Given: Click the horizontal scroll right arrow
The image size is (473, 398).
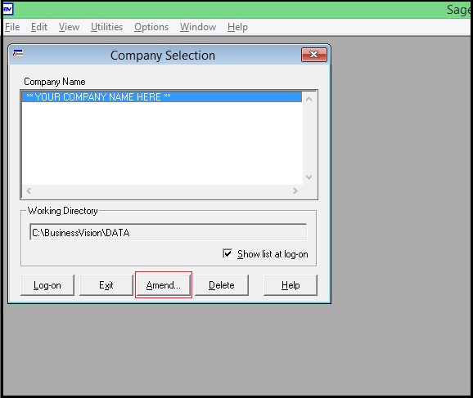Looking at the screenshot, I should pyautogui.click(x=295, y=190).
